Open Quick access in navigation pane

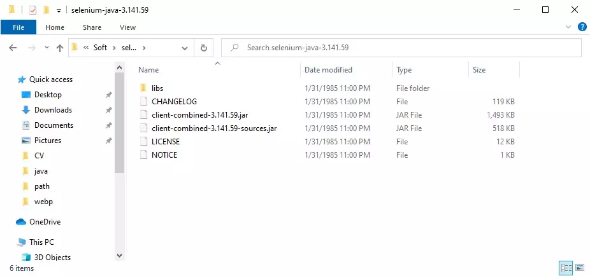point(51,79)
